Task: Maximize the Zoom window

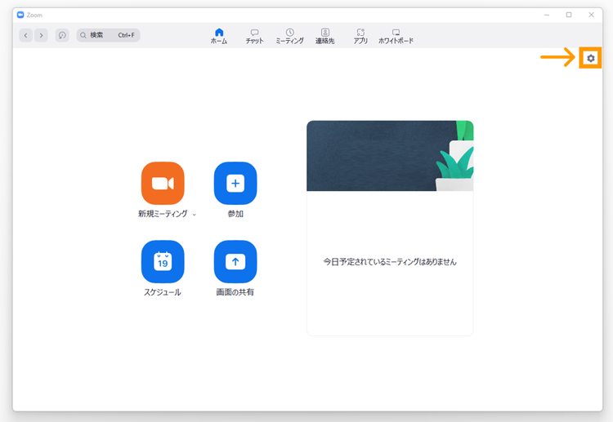Action: click(569, 15)
